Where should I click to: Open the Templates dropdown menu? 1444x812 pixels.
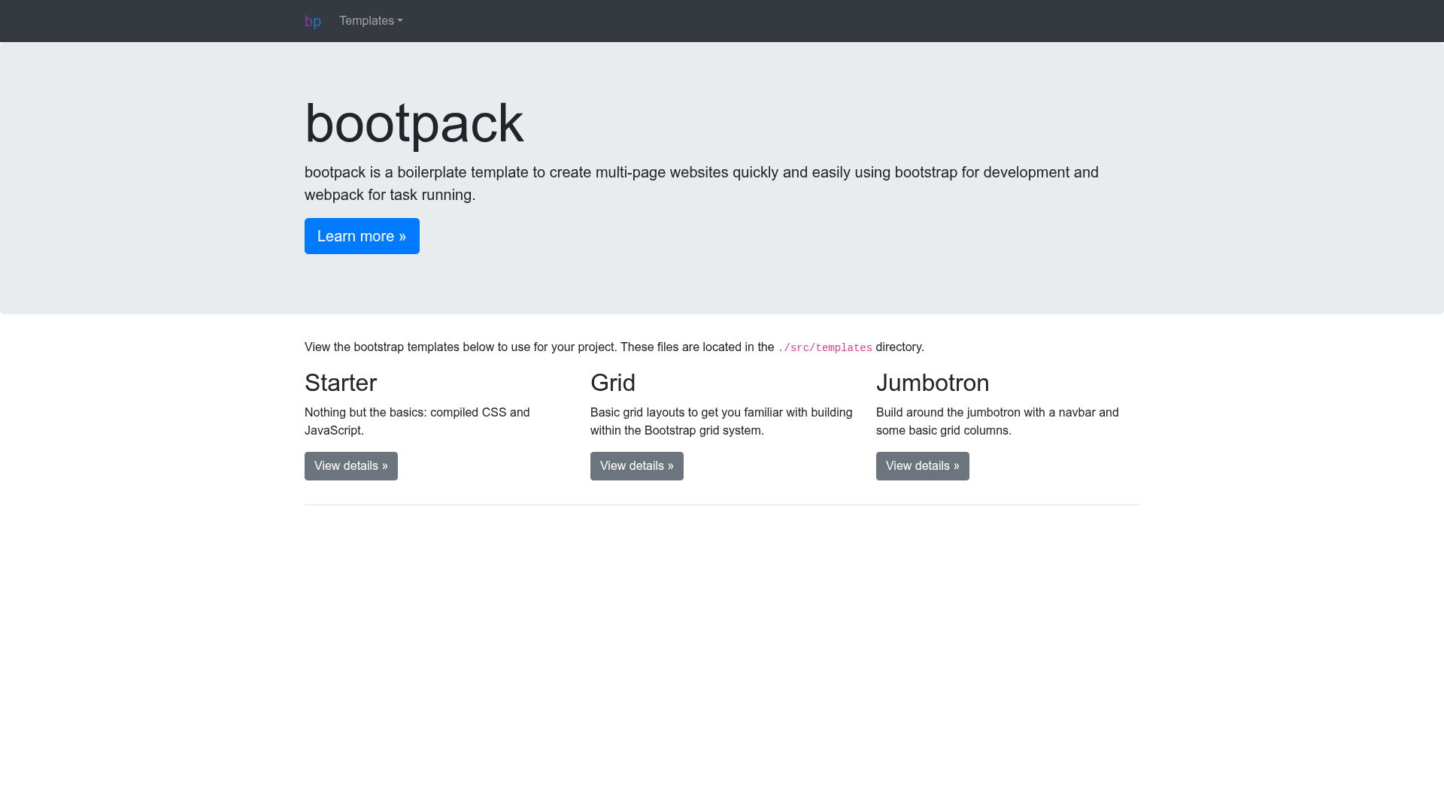[x=371, y=21]
